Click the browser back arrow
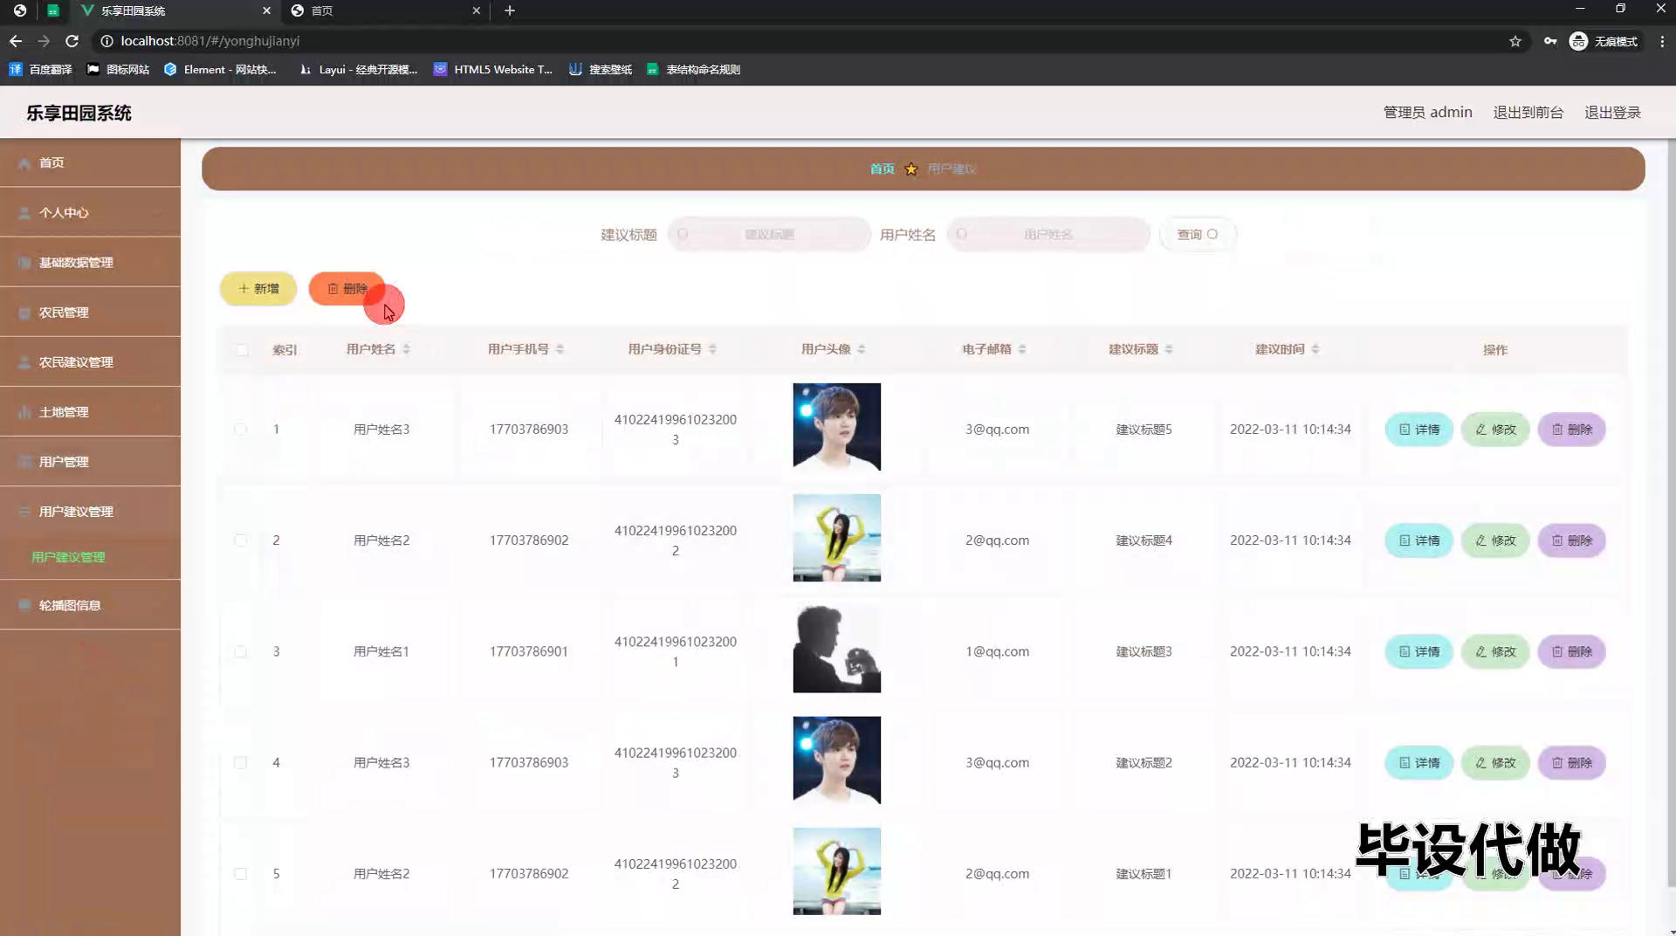The height and width of the screenshot is (936, 1676). [16, 41]
